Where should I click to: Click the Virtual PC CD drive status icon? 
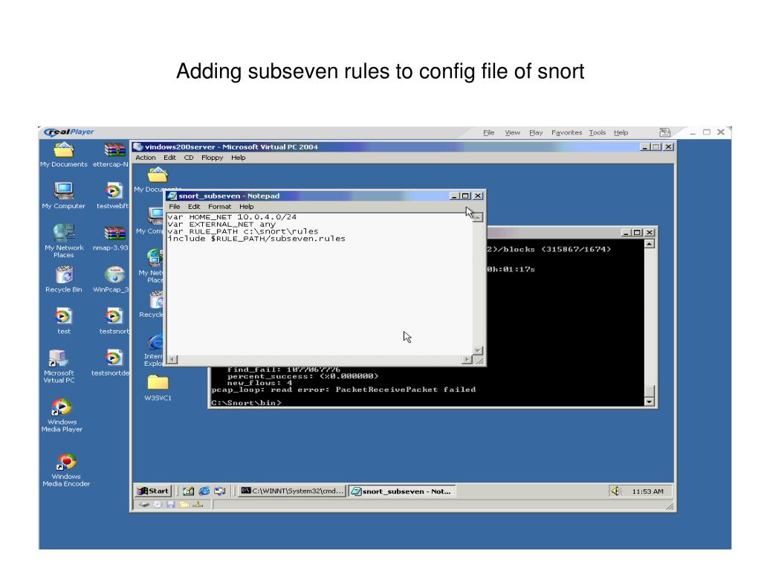tap(158, 505)
